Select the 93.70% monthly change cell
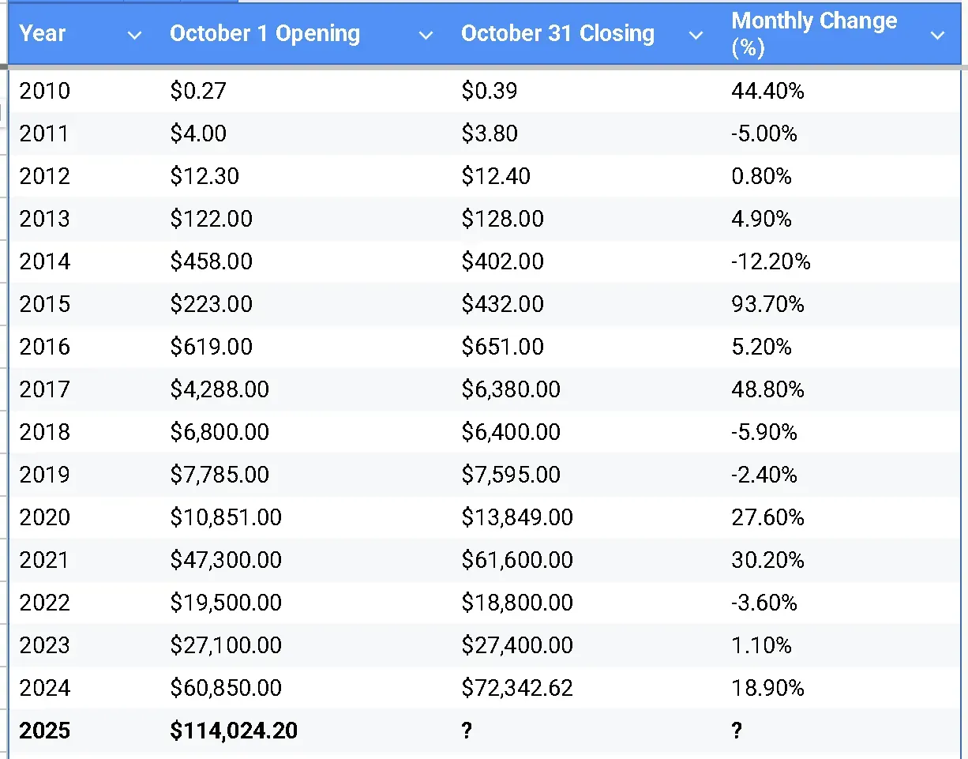The image size is (968, 759). [x=767, y=304]
